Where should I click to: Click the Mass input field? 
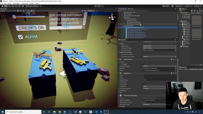tap(160, 76)
